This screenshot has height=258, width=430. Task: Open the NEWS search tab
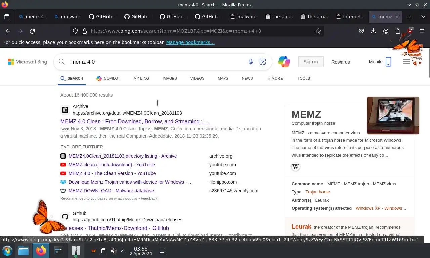[x=247, y=78]
